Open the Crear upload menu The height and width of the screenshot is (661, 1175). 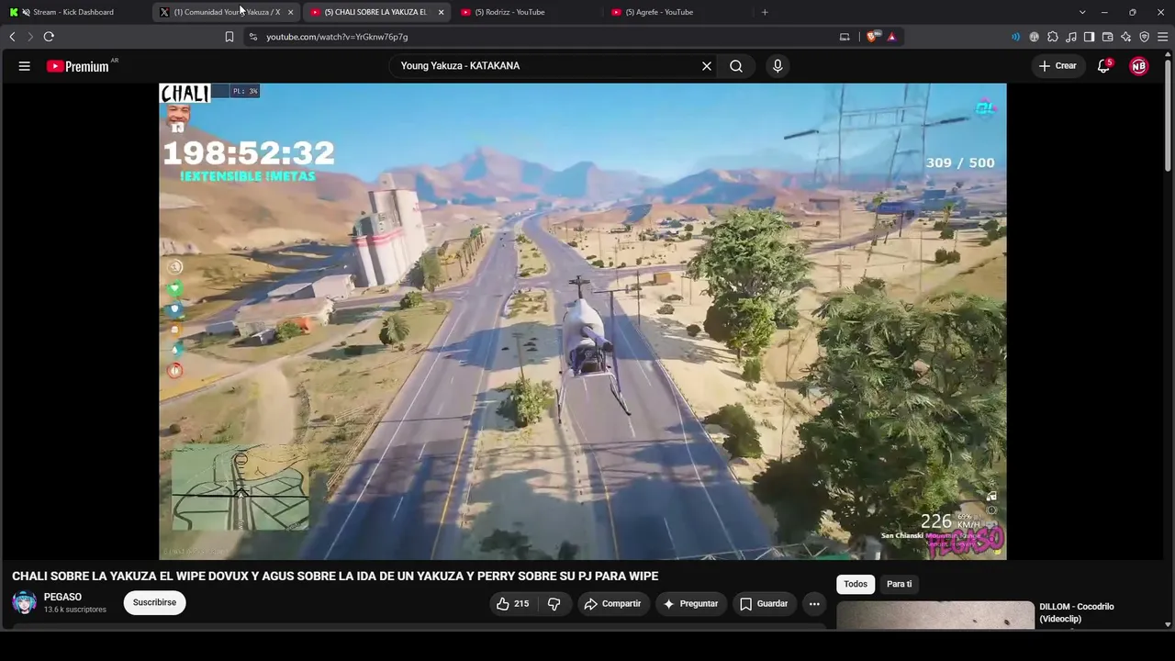[x=1057, y=66]
